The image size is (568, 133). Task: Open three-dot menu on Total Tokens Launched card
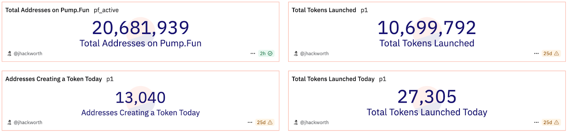[536, 54]
